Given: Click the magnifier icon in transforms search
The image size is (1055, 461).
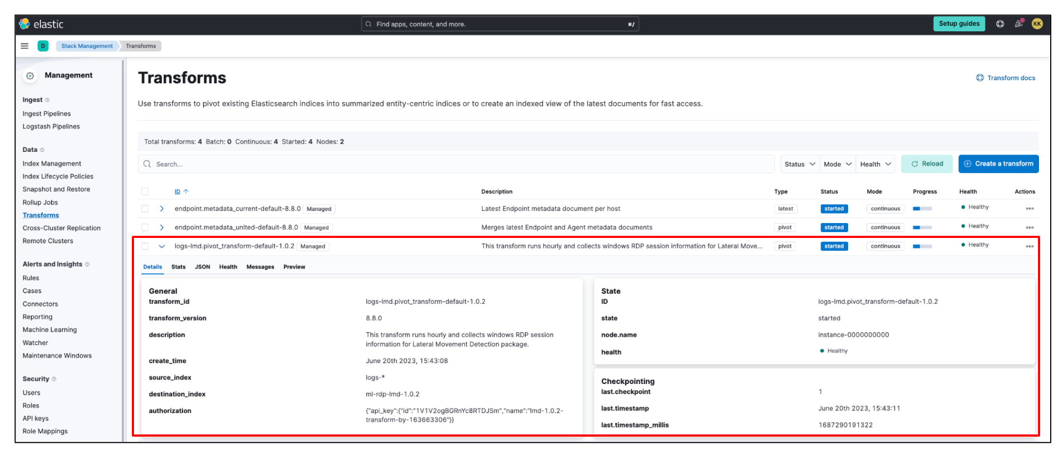Looking at the screenshot, I should pos(147,164).
